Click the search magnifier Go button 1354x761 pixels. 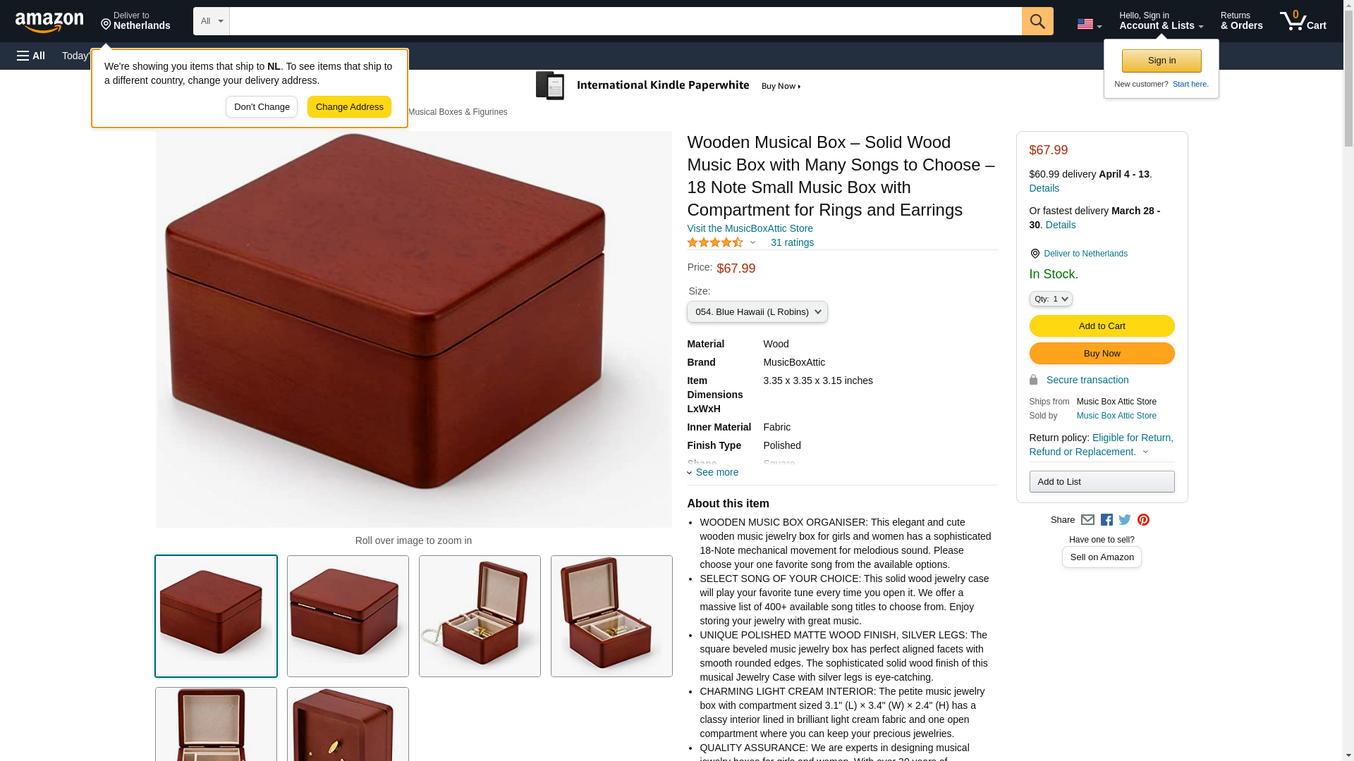(x=1037, y=21)
